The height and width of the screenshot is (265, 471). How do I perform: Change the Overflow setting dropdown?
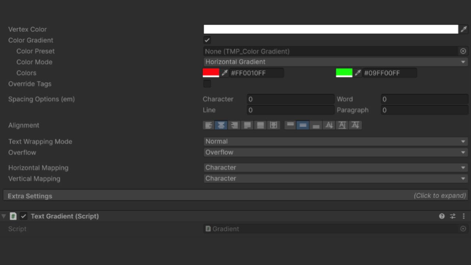[x=335, y=152]
